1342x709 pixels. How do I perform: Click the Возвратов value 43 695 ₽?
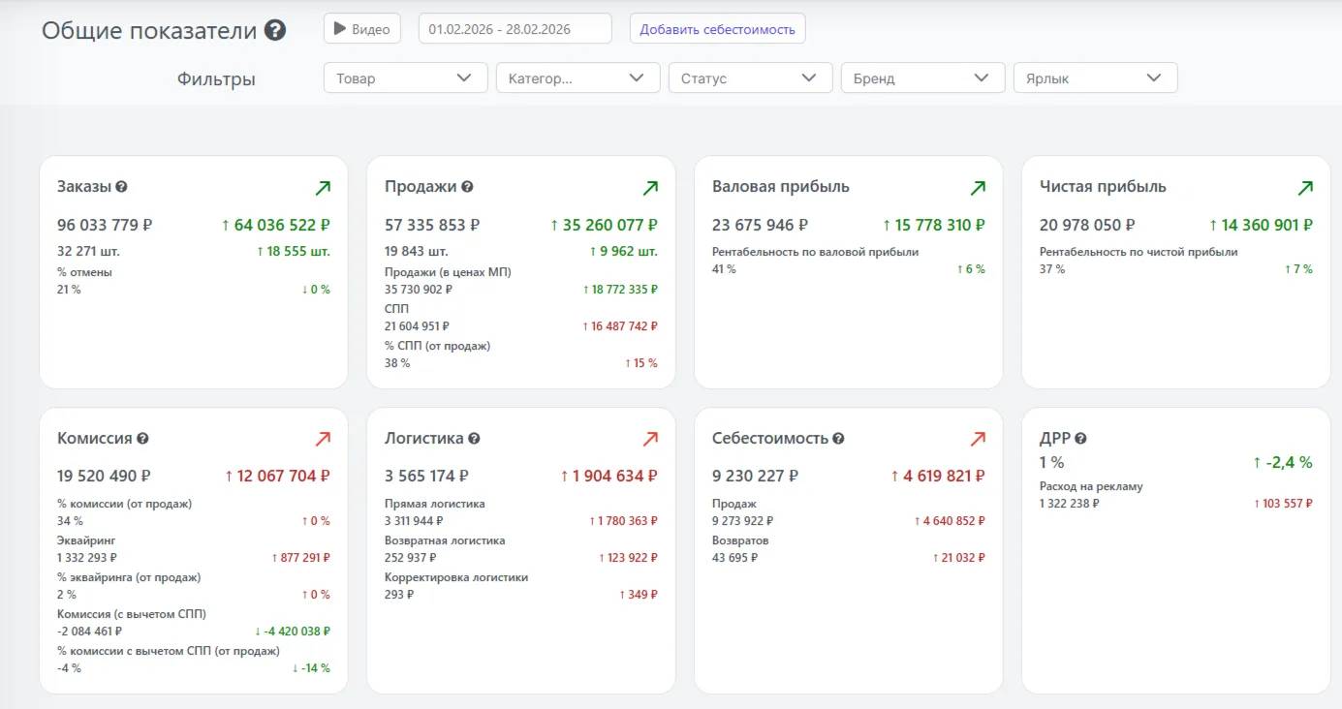coord(734,558)
